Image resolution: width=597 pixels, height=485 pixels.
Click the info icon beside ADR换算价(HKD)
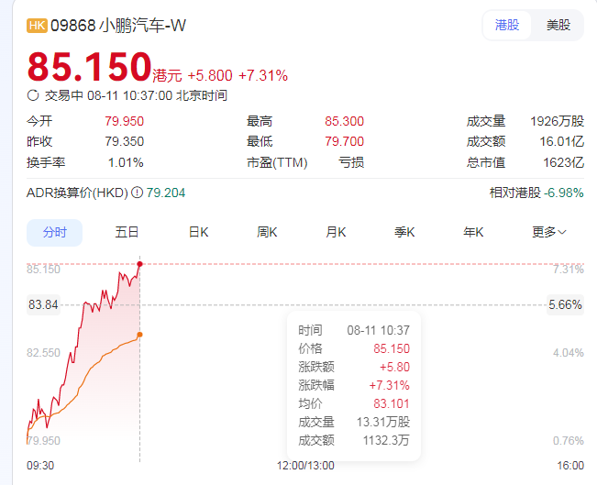coord(138,193)
